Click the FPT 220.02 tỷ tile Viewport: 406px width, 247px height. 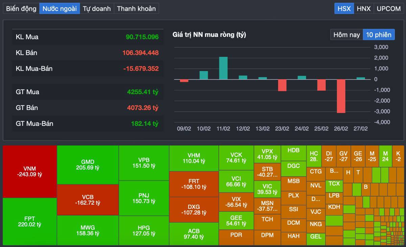point(30,222)
